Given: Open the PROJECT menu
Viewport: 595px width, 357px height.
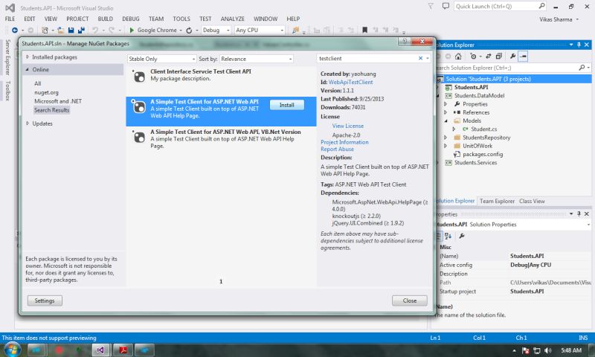Looking at the screenshot, I should coord(77,19).
